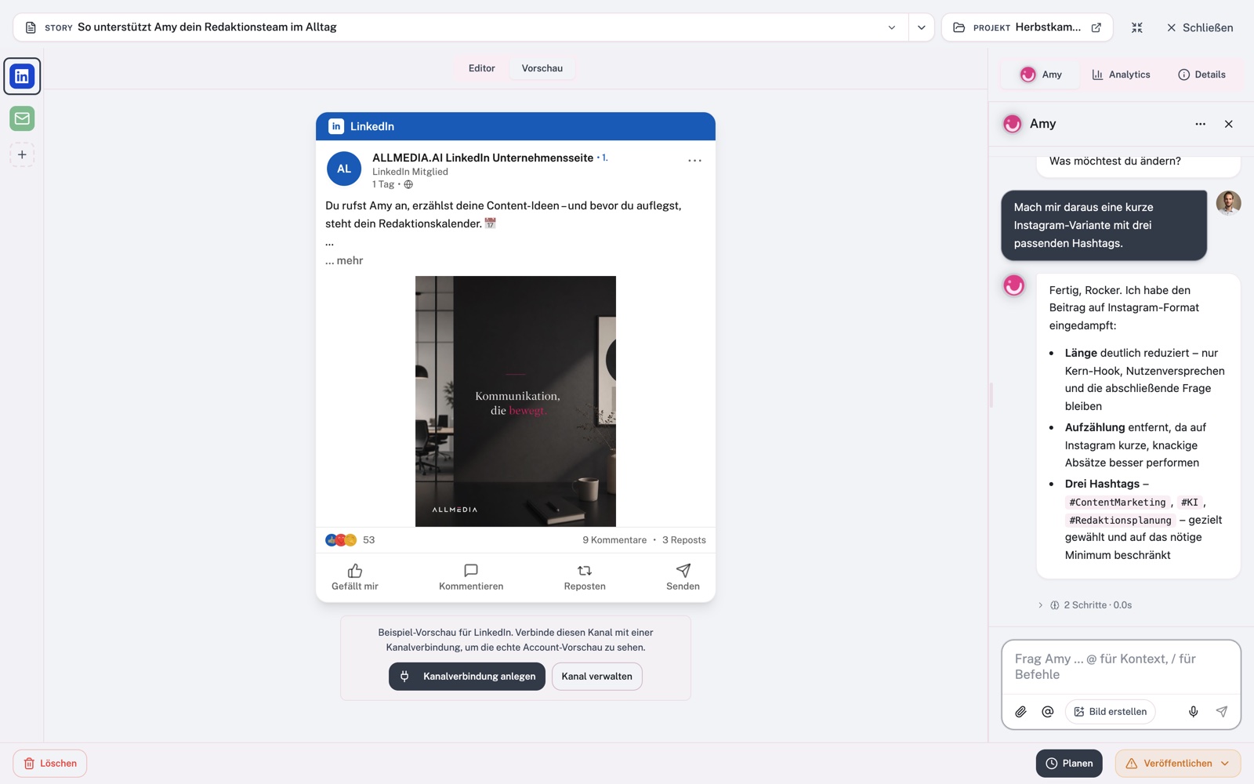This screenshot has width=1254, height=784.
Task: Select the email channel icon
Action: [x=22, y=118]
